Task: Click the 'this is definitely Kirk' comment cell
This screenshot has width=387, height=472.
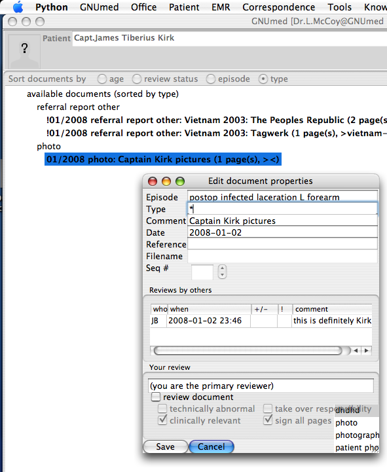Action: (x=332, y=321)
